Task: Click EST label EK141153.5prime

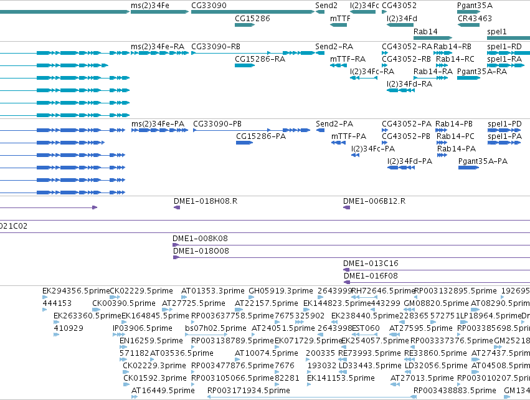Action: point(341,378)
